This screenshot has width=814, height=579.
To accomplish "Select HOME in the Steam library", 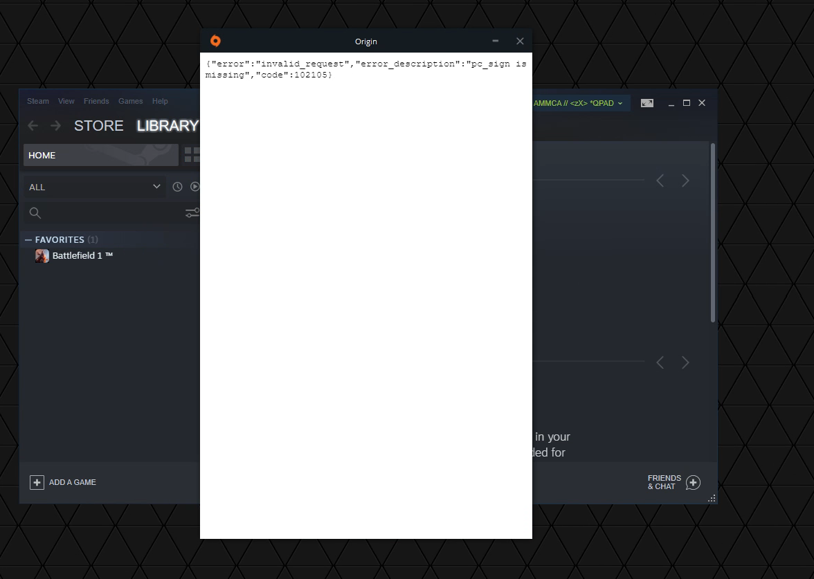I will 101,155.
